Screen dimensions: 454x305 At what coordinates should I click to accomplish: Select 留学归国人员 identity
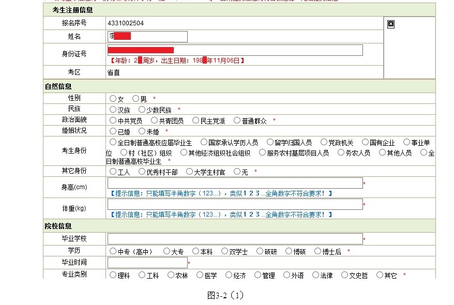click(270, 142)
